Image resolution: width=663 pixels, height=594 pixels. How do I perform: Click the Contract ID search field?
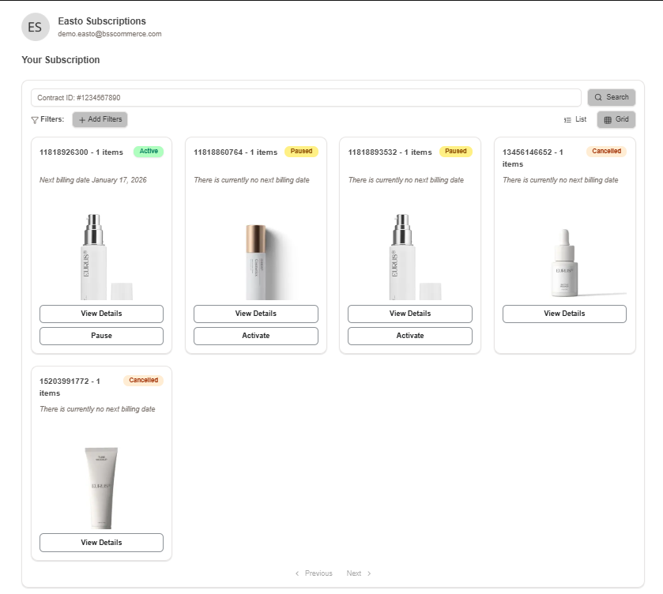[x=306, y=97]
